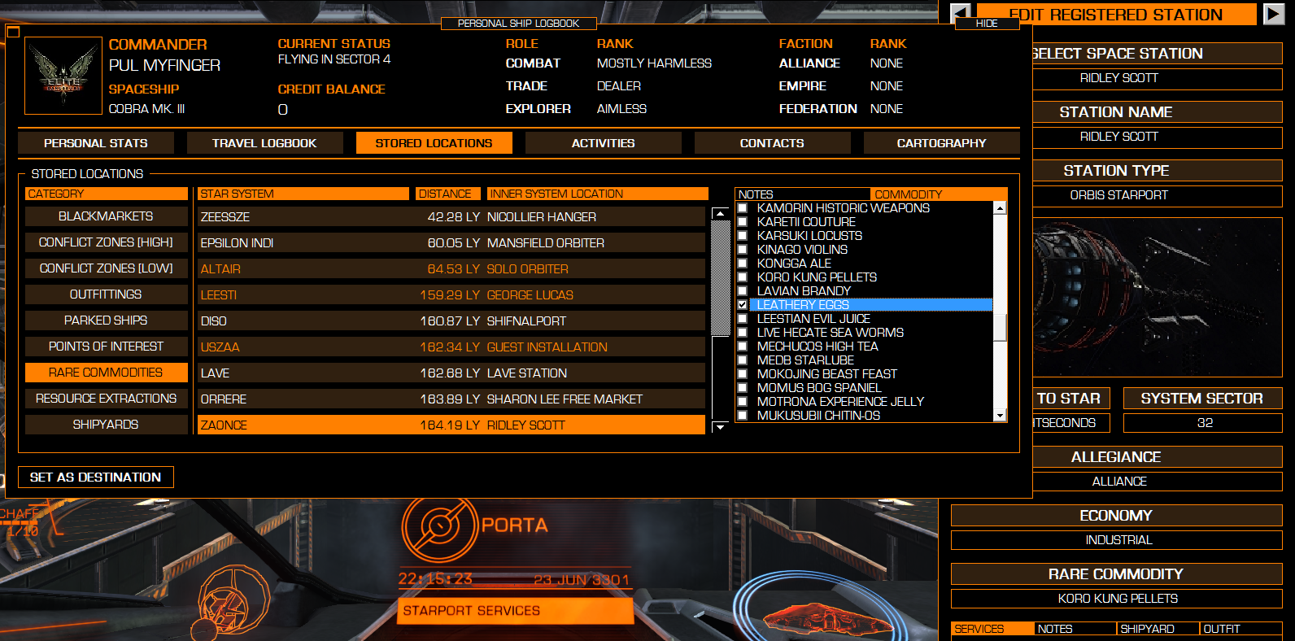Click the corner square icon of logbook window
The image size is (1295, 641).
[x=12, y=32]
